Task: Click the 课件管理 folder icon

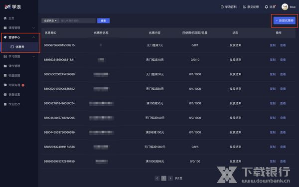Action: pos(5,66)
